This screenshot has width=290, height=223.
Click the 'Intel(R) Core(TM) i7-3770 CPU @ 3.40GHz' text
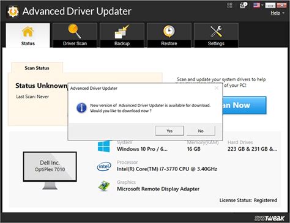[x=167, y=169]
